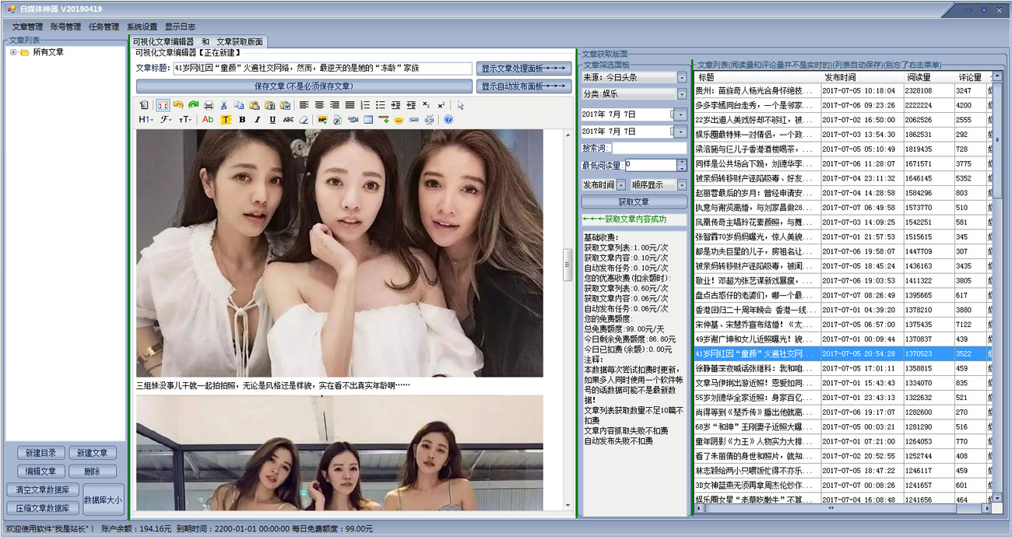Click the 搜索词 search keyword input field
Screen dimensions: 1012x537
click(650, 148)
